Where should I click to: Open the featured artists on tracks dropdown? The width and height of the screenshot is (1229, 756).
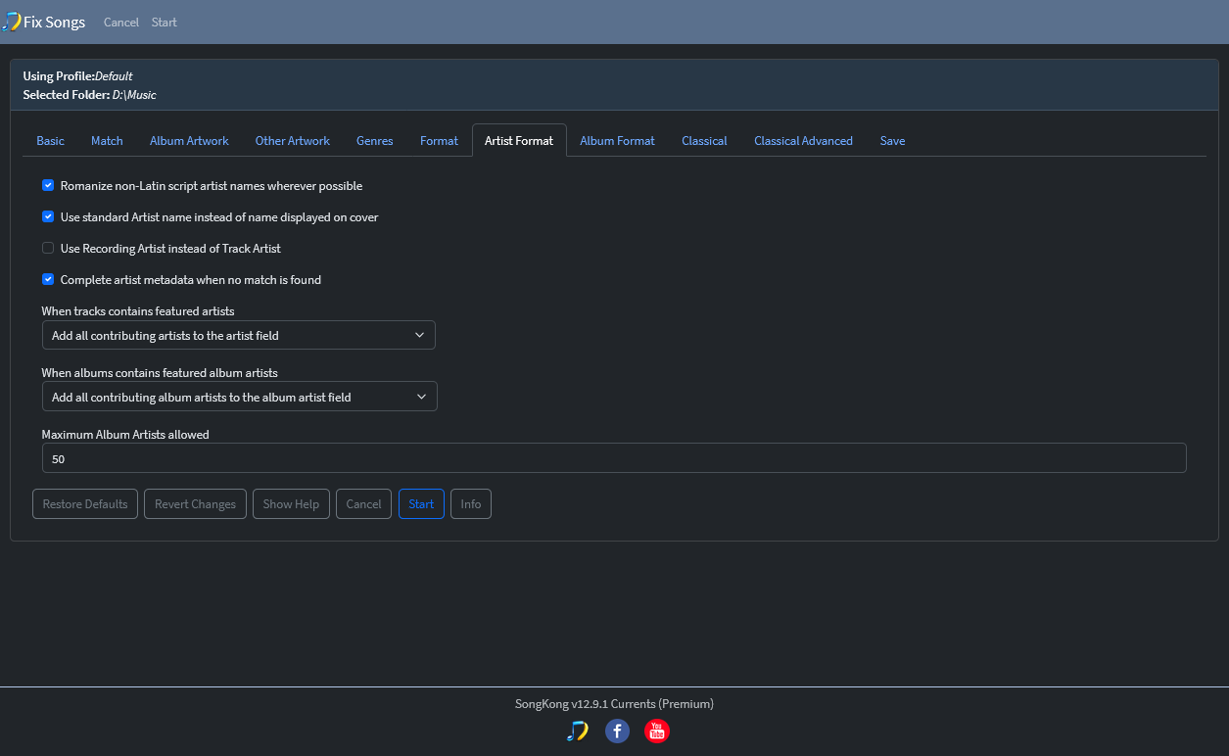[x=238, y=335]
